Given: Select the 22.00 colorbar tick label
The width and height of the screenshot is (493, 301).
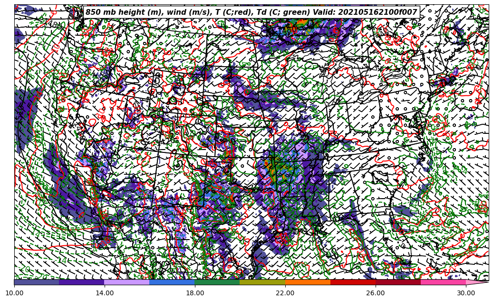Looking at the screenshot, I should click(285, 293).
